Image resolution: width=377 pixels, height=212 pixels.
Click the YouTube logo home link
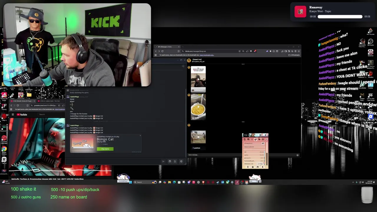(x=22, y=115)
